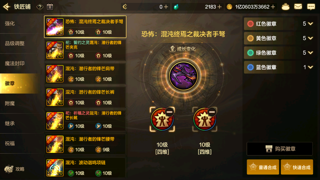Expand the 红色徽章 red emblem list

pyautogui.click(x=310, y=24)
